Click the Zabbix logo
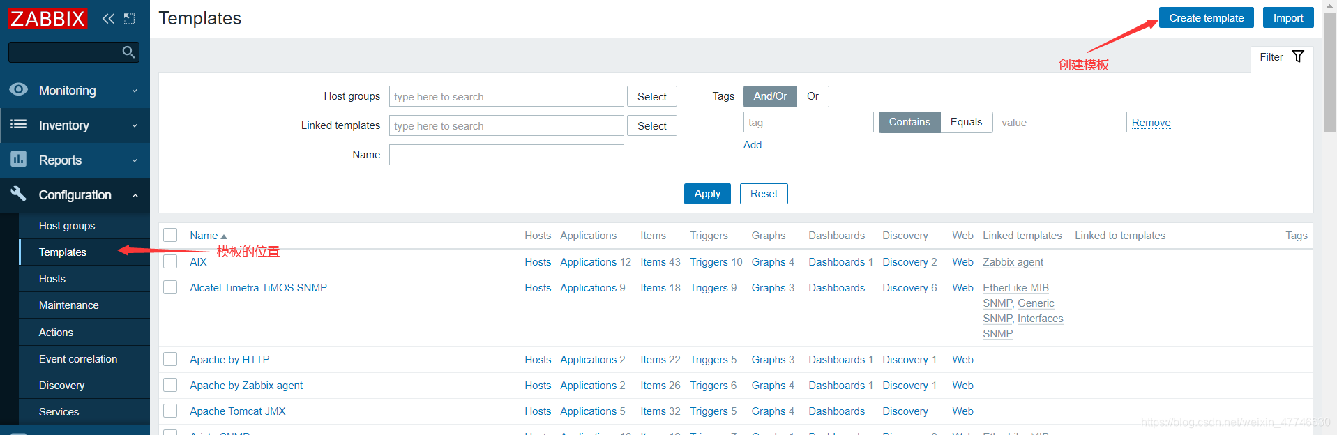The image size is (1337, 435). (x=47, y=18)
